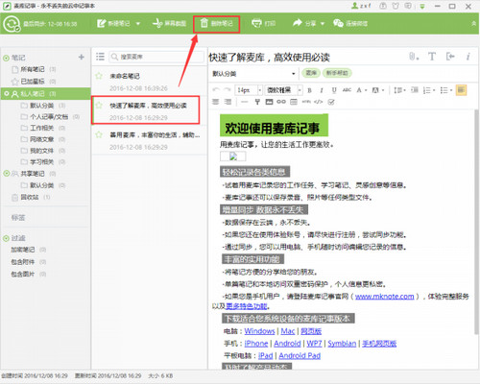Insert an image into the note
480x384 pixels.
269,102
